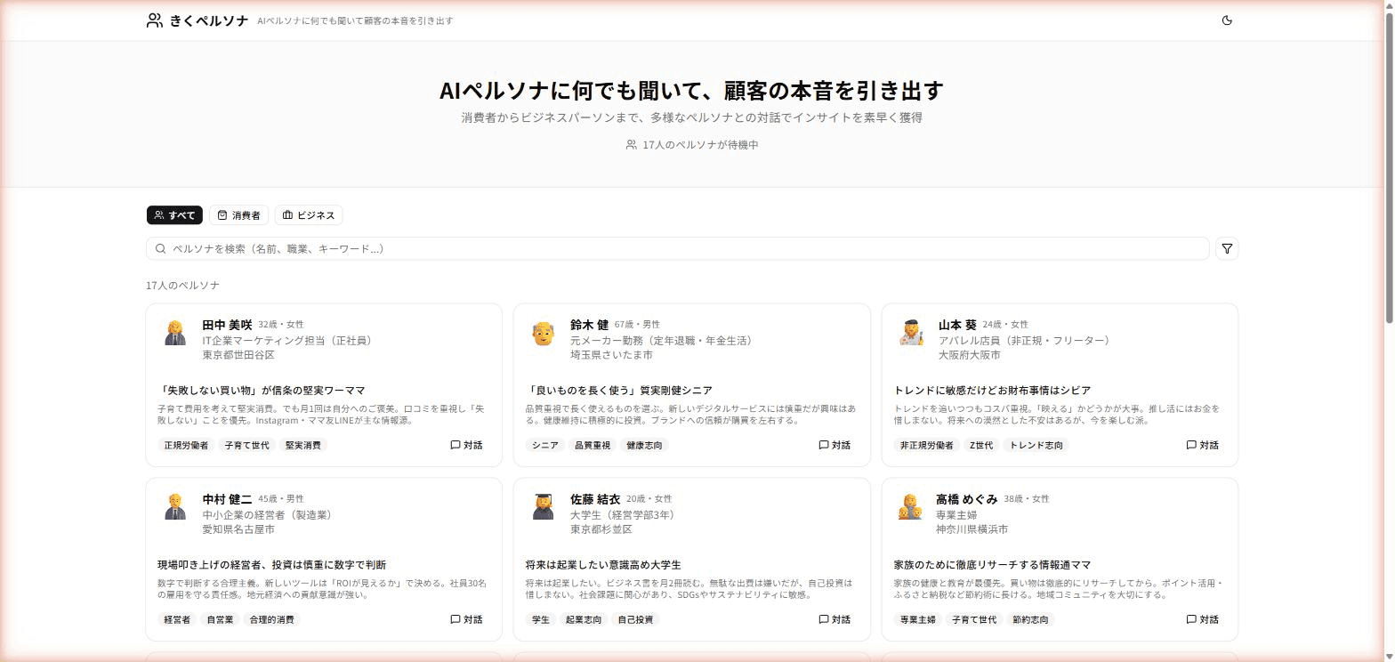
Task: Click headline トレンドに敏感だけどお財布事情はシビア
Action: click(992, 391)
